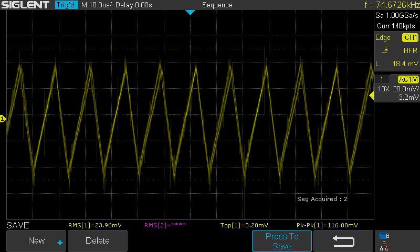Click the Top[1]=3.20mV measurement
Image resolution: width=420 pixels, height=252 pixels.
(244, 225)
